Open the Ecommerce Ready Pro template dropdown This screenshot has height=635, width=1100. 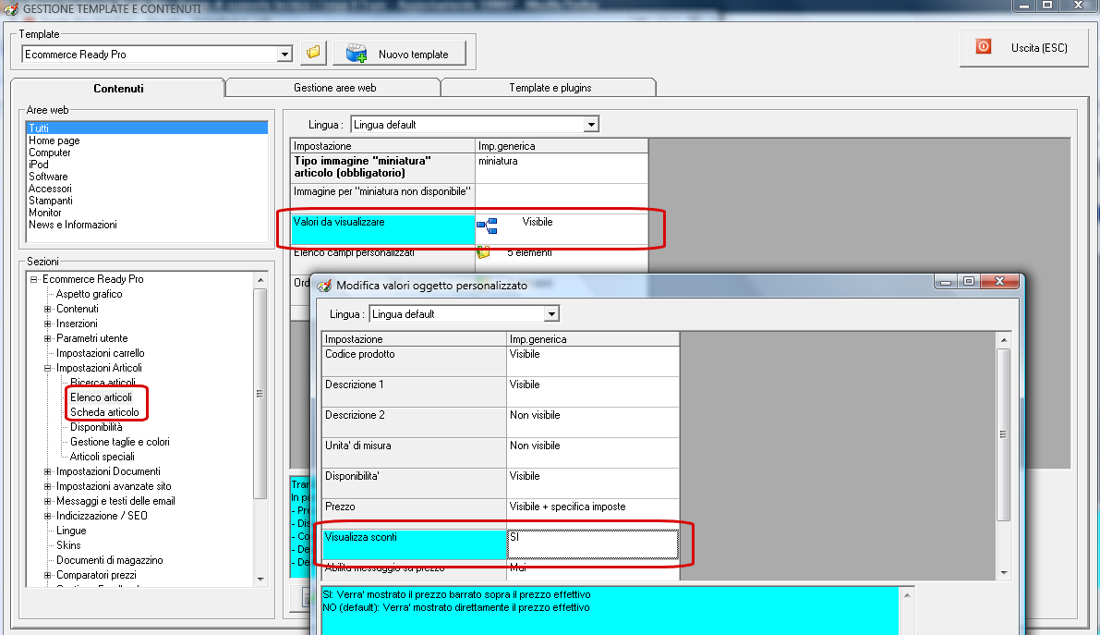284,55
